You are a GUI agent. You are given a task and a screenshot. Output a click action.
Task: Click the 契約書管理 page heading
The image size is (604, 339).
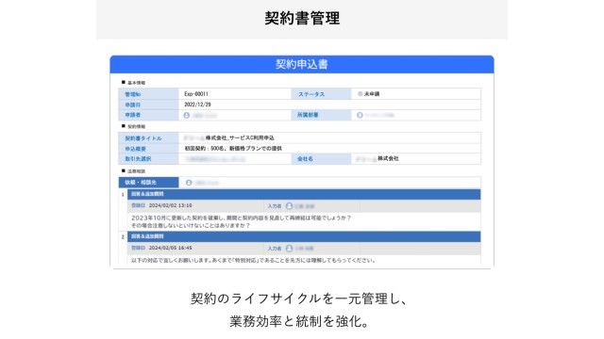click(302, 18)
